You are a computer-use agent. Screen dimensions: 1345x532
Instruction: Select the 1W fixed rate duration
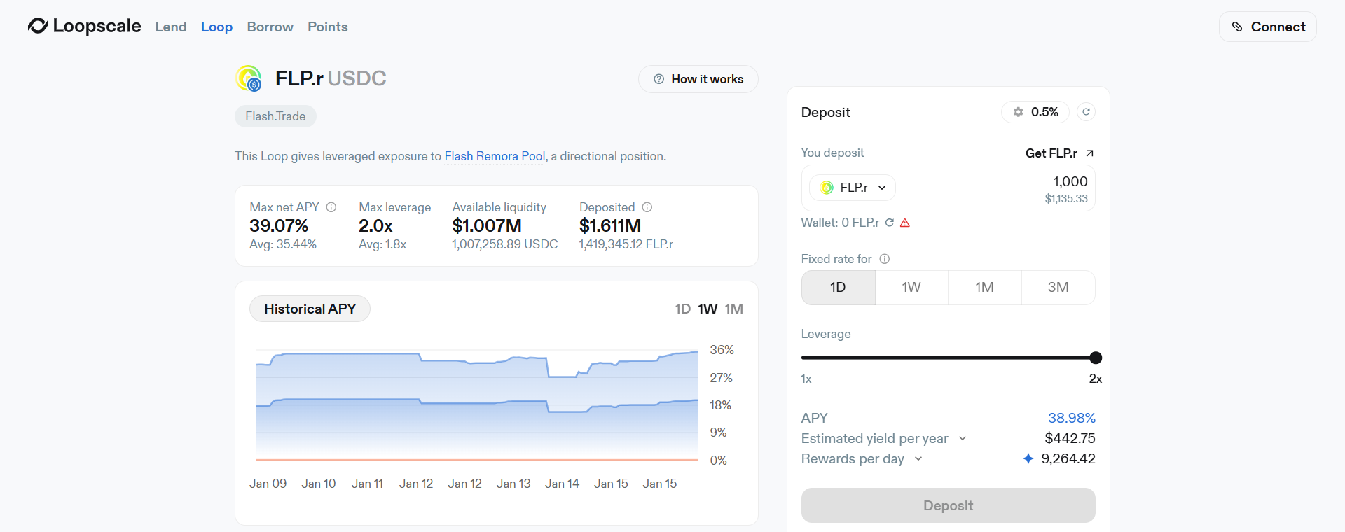click(x=911, y=288)
